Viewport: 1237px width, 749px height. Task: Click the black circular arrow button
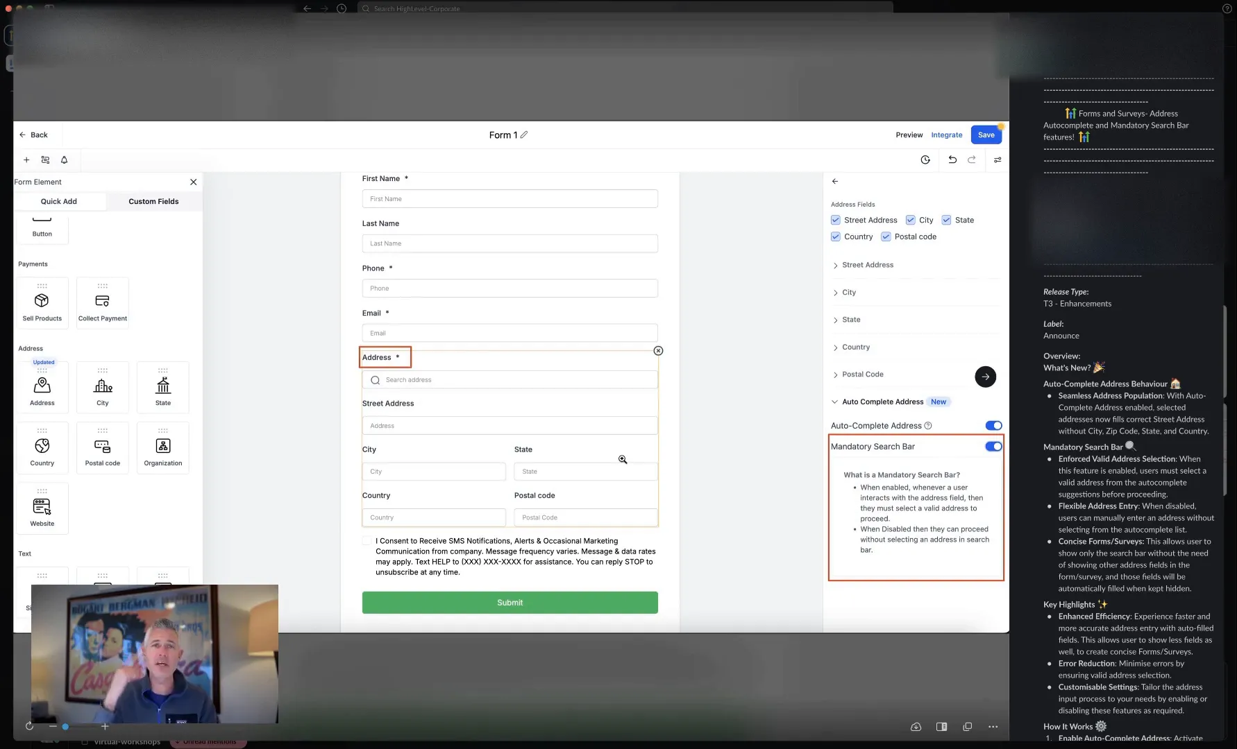click(986, 377)
